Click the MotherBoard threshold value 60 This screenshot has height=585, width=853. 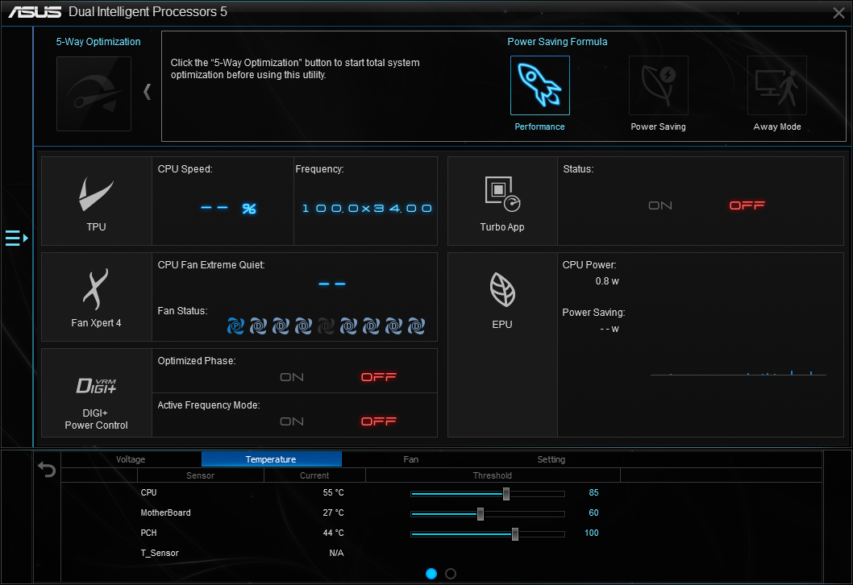tap(593, 512)
